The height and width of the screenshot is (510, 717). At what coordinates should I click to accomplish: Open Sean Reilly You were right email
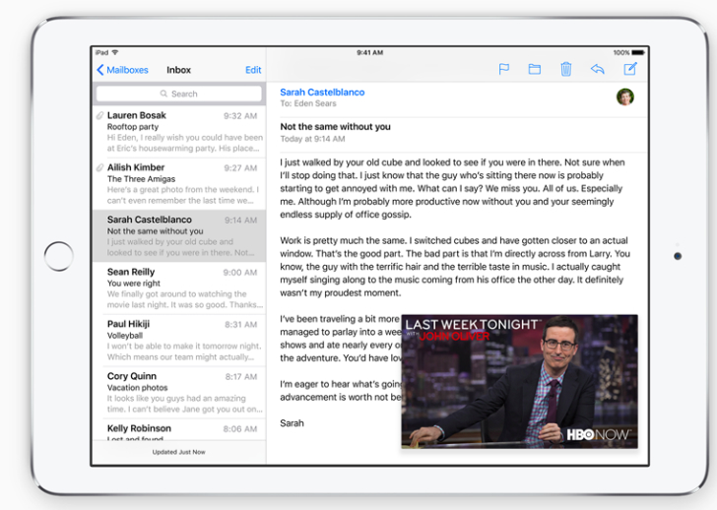179,287
